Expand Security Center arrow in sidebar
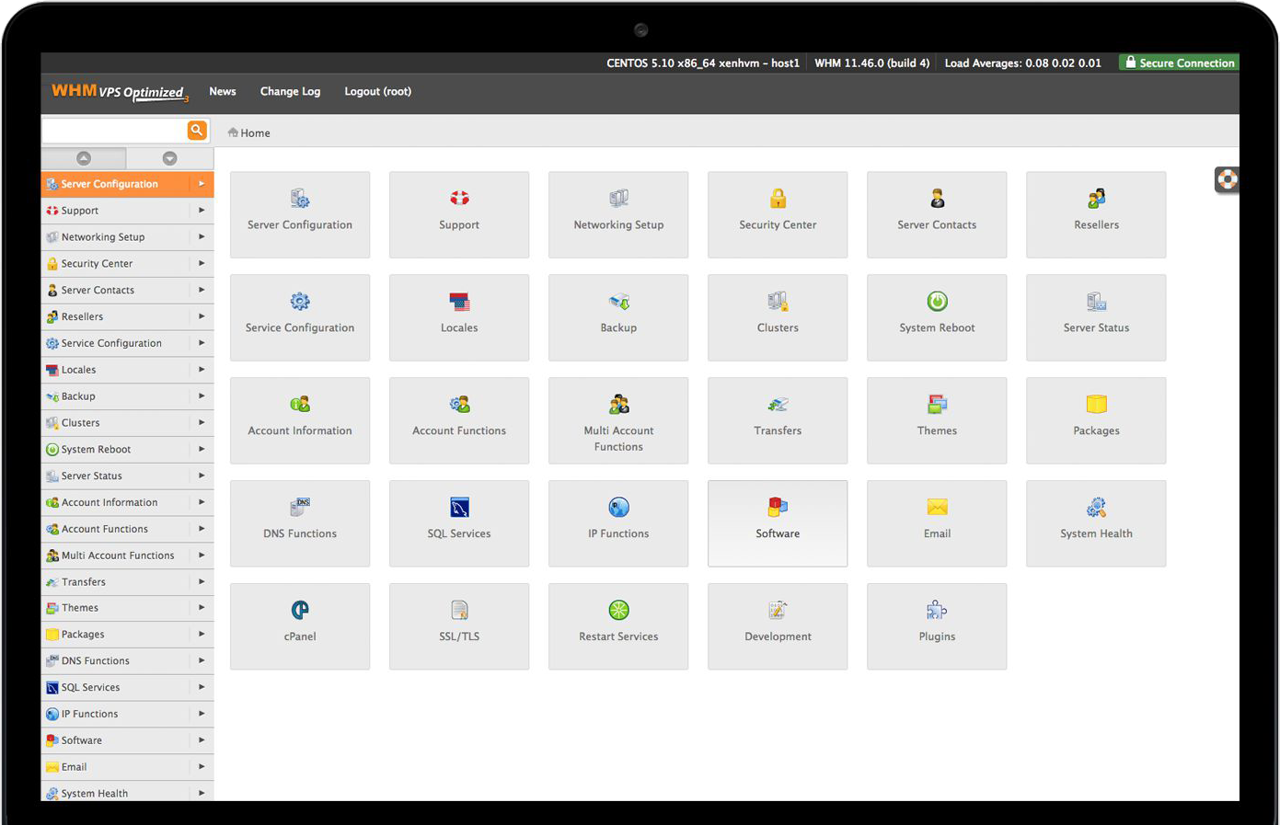Viewport: 1280px width, 825px height. pyautogui.click(x=202, y=263)
